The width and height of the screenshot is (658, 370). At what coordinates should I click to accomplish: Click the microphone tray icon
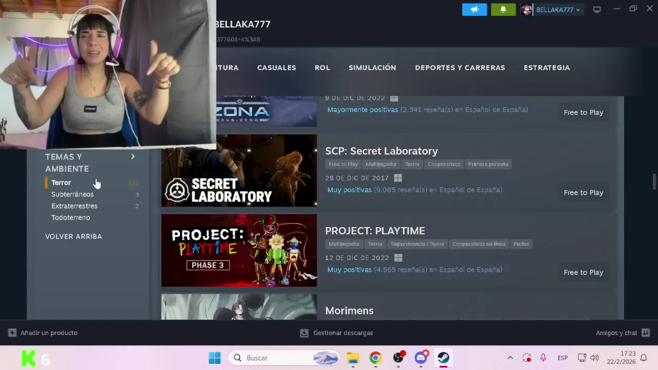543,358
